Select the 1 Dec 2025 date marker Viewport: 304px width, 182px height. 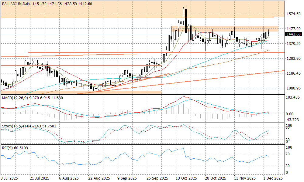[273, 178]
